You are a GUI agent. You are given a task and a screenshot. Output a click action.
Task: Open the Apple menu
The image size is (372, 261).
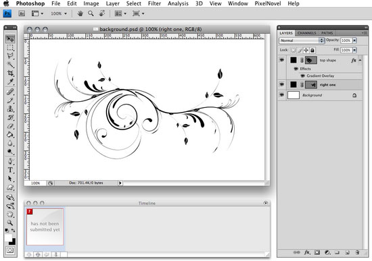6,3
